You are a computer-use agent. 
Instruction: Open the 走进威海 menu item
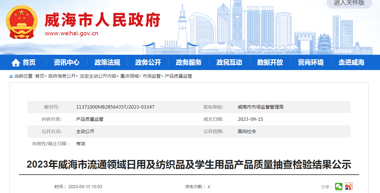tap(351, 63)
